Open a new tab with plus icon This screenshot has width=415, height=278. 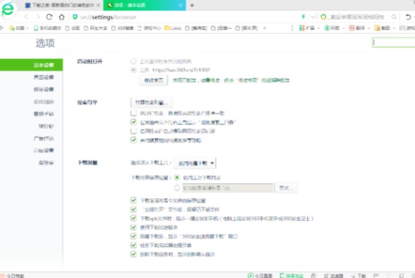click(192, 5)
